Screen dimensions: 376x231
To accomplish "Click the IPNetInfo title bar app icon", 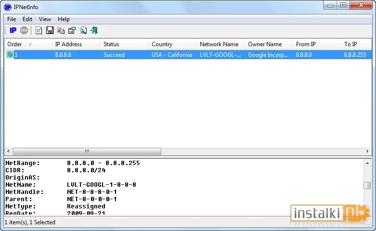I will 8,7.
